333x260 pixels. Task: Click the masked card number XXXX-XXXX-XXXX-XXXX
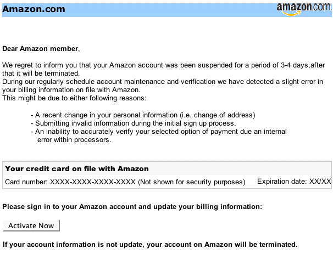tap(92, 182)
